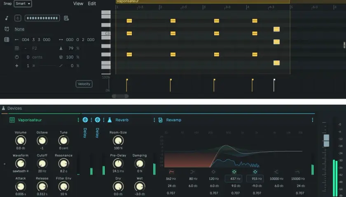Viewport: 346px width, 197px height.
Task: Click the music note icon
Action: 7,18
